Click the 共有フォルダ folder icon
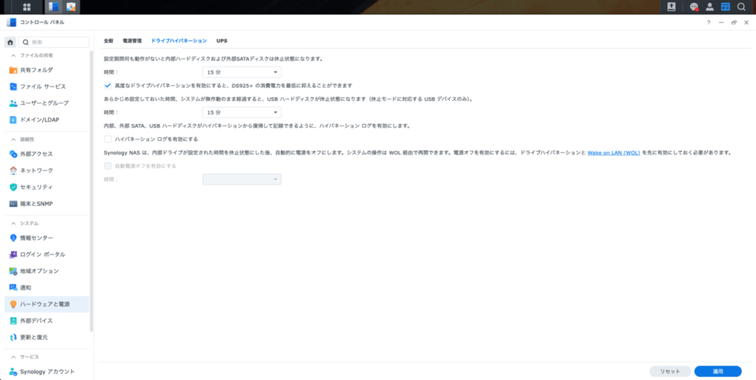756x380 pixels. [13, 70]
